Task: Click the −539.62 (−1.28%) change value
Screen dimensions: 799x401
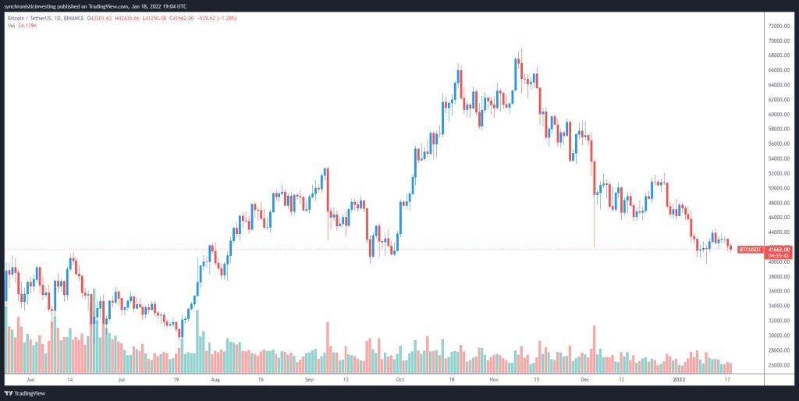Action: point(252,16)
